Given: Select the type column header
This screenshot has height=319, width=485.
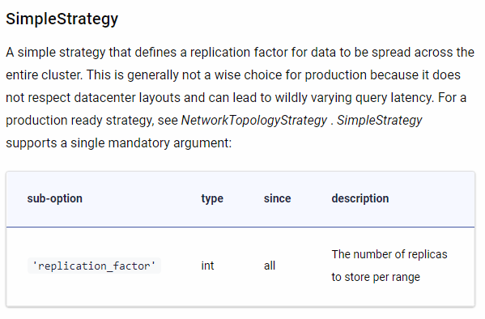Looking at the screenshot, I should [212, 198].
